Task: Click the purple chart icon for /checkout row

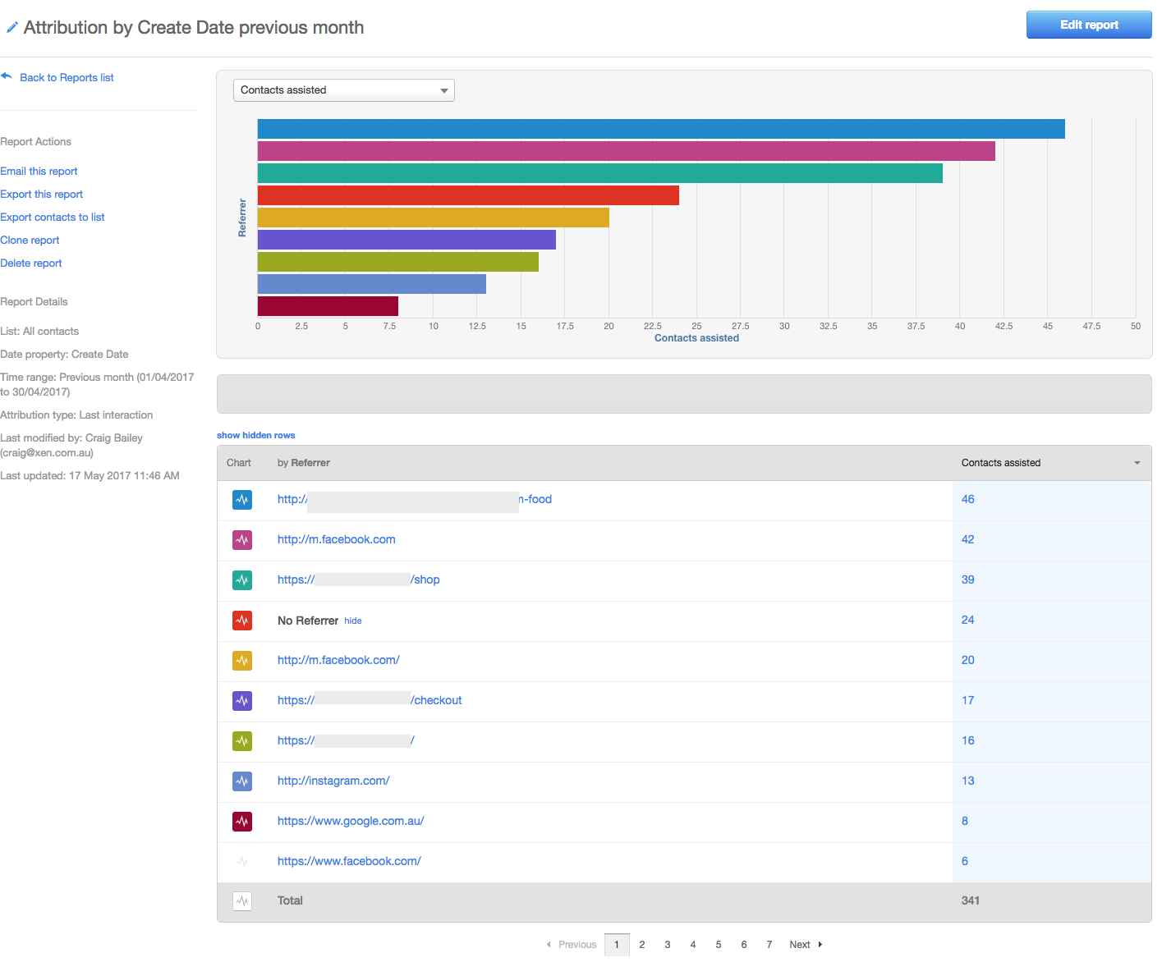Action: point(242,701)
